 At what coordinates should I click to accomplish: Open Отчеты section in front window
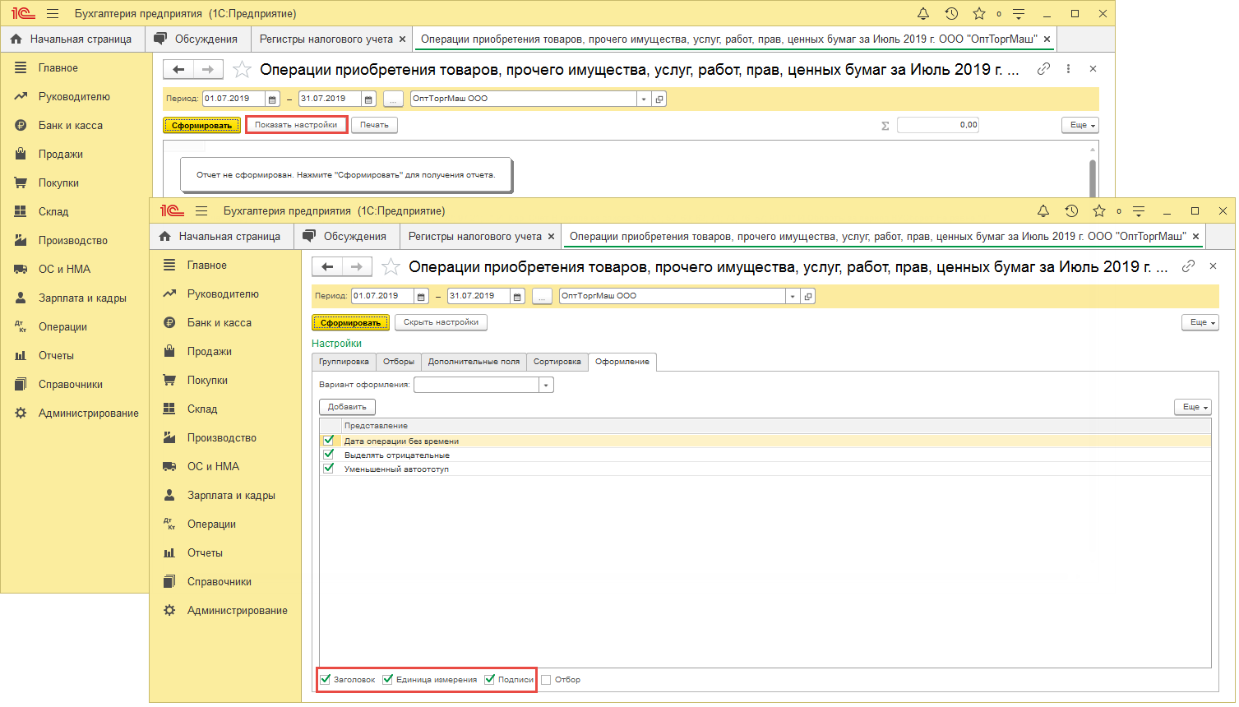(x=205, y=552)
